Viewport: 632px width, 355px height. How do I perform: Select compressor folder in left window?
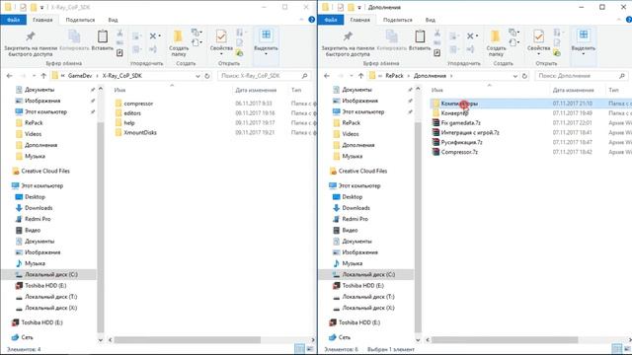tap(138, 104)
